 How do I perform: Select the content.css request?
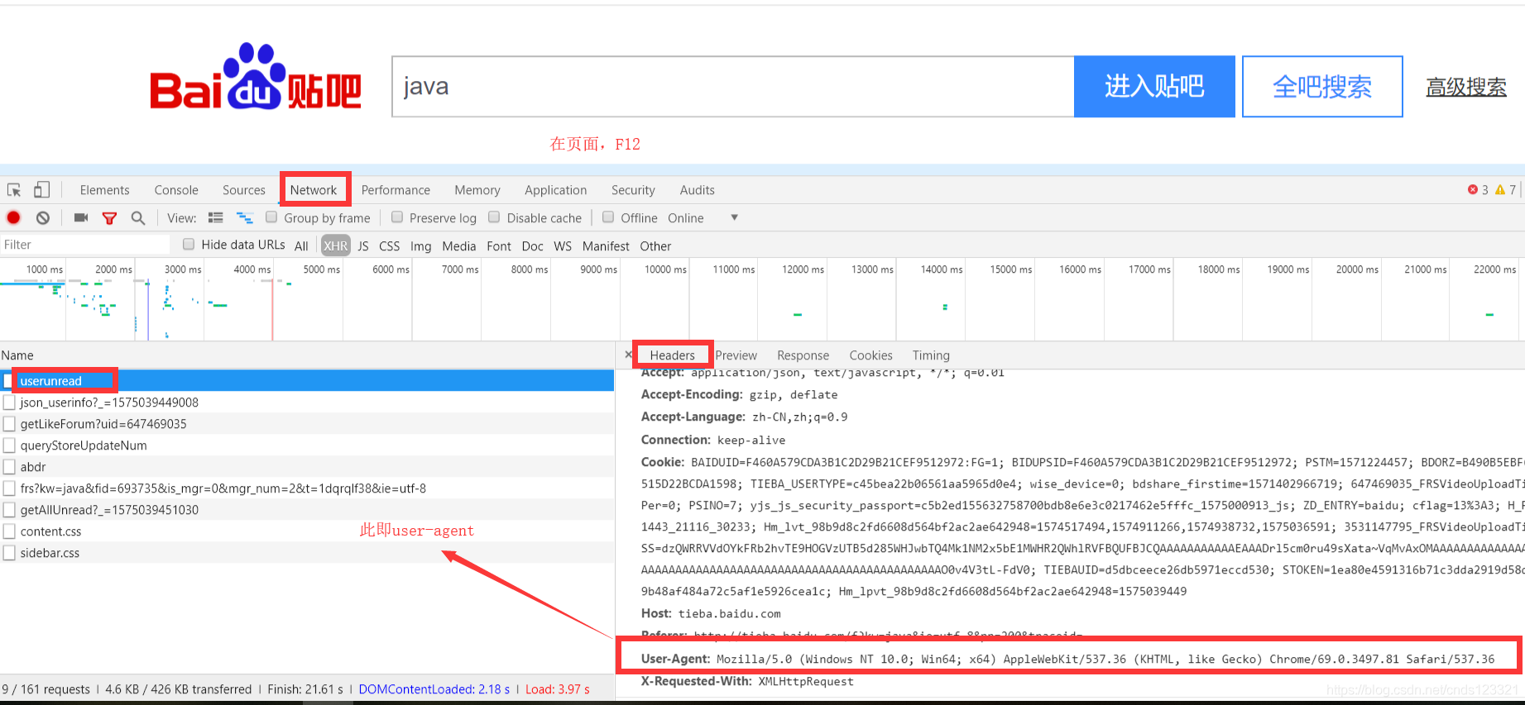306,531
